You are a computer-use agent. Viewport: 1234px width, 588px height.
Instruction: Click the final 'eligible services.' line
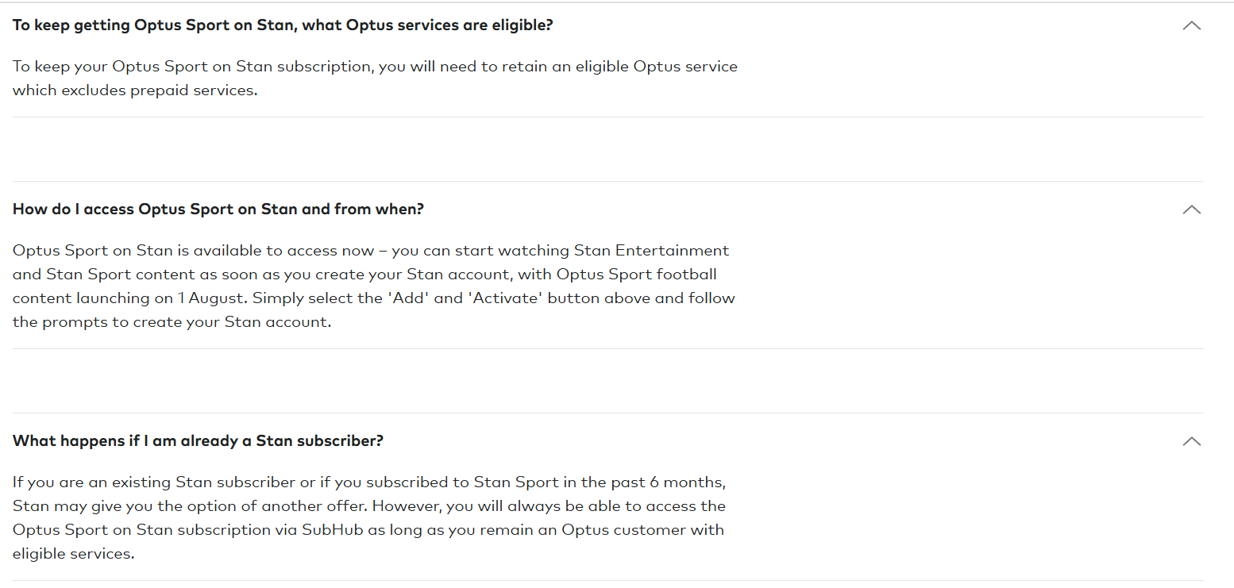[x=74, y=554]
